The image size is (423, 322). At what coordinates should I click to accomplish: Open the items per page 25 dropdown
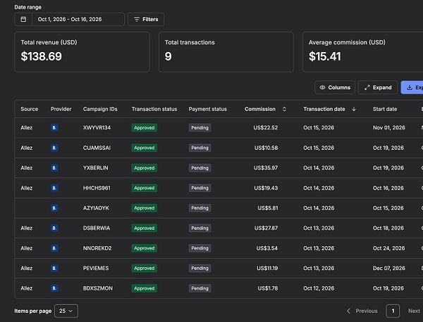tap(66, 311)
